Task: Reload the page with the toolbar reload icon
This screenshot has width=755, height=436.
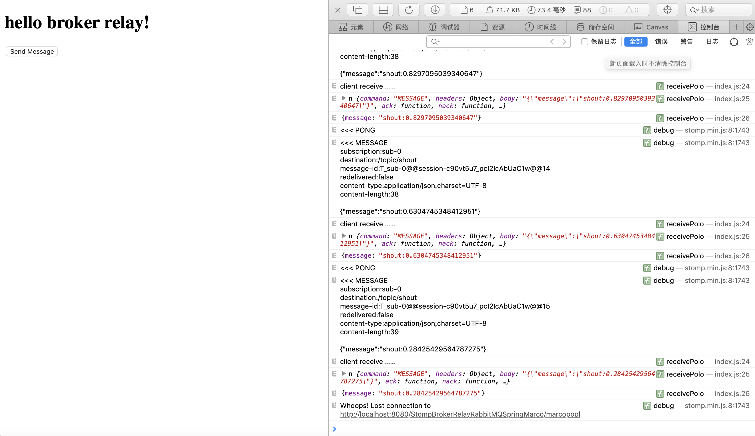Action: pos(409,10)
